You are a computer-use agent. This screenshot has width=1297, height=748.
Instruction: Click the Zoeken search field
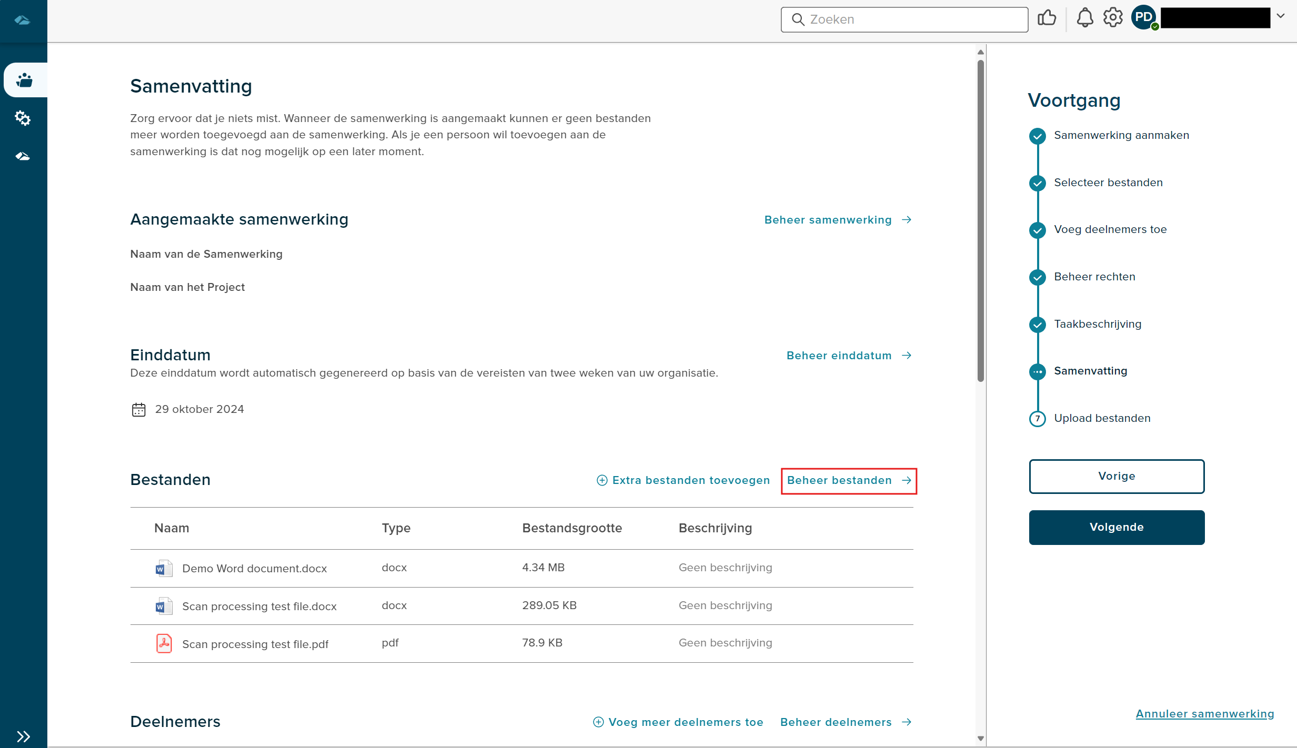click(x=904, y=19)
